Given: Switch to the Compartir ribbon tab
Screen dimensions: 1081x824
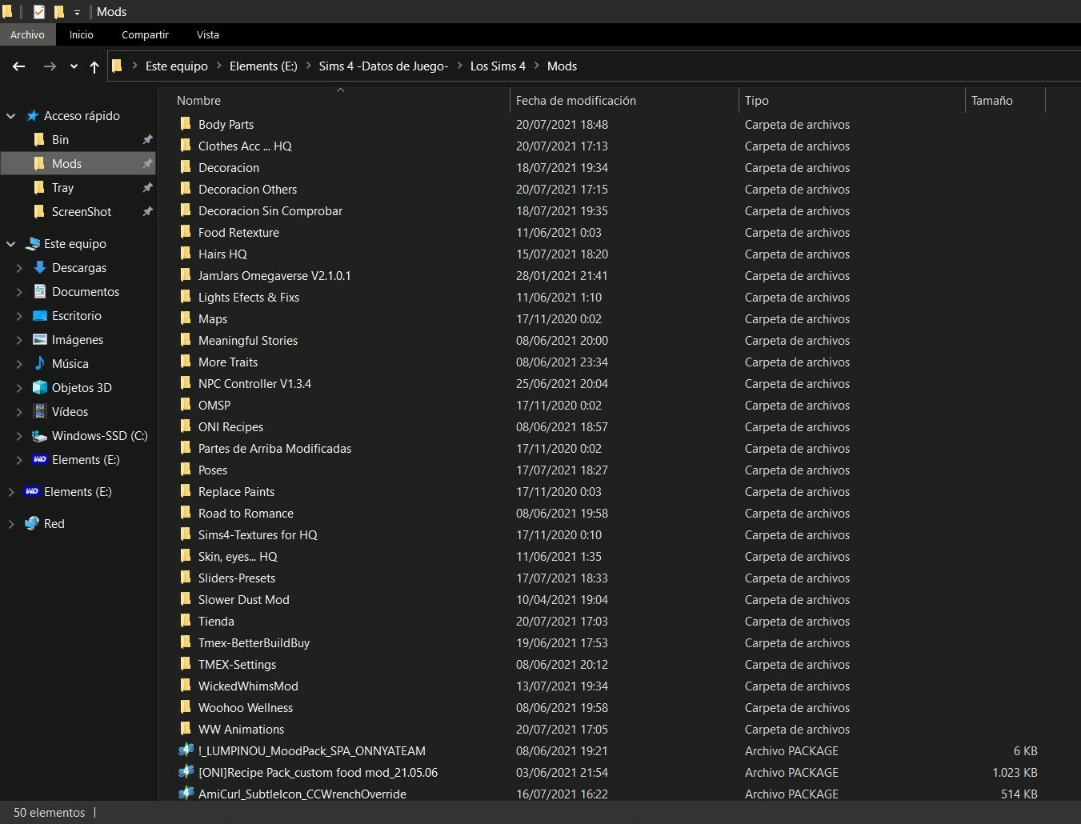Looking at the screenshot, I should [145, 34].
